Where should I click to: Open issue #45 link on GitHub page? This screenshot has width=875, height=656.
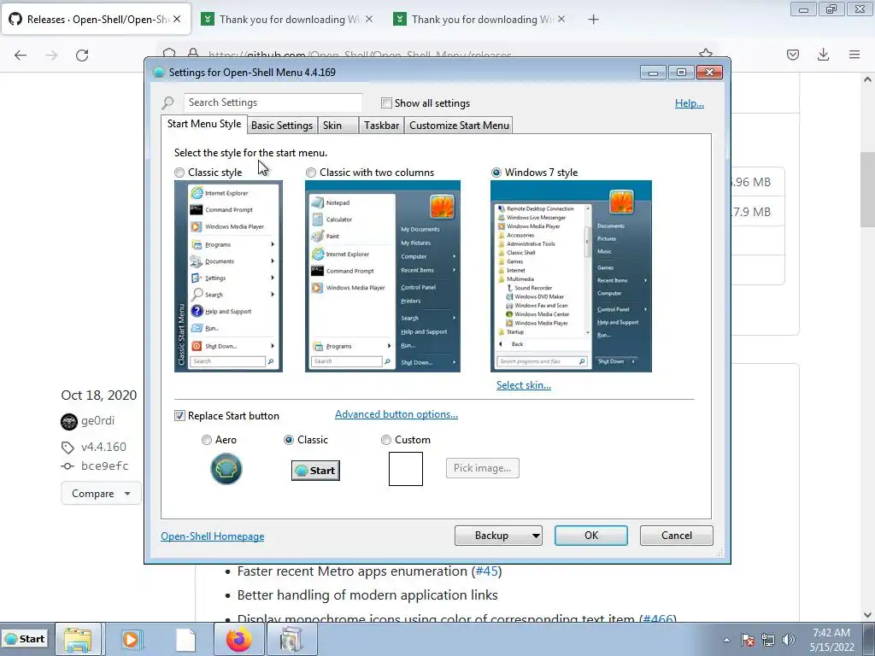pyautogui.click(x=486, y=571)
